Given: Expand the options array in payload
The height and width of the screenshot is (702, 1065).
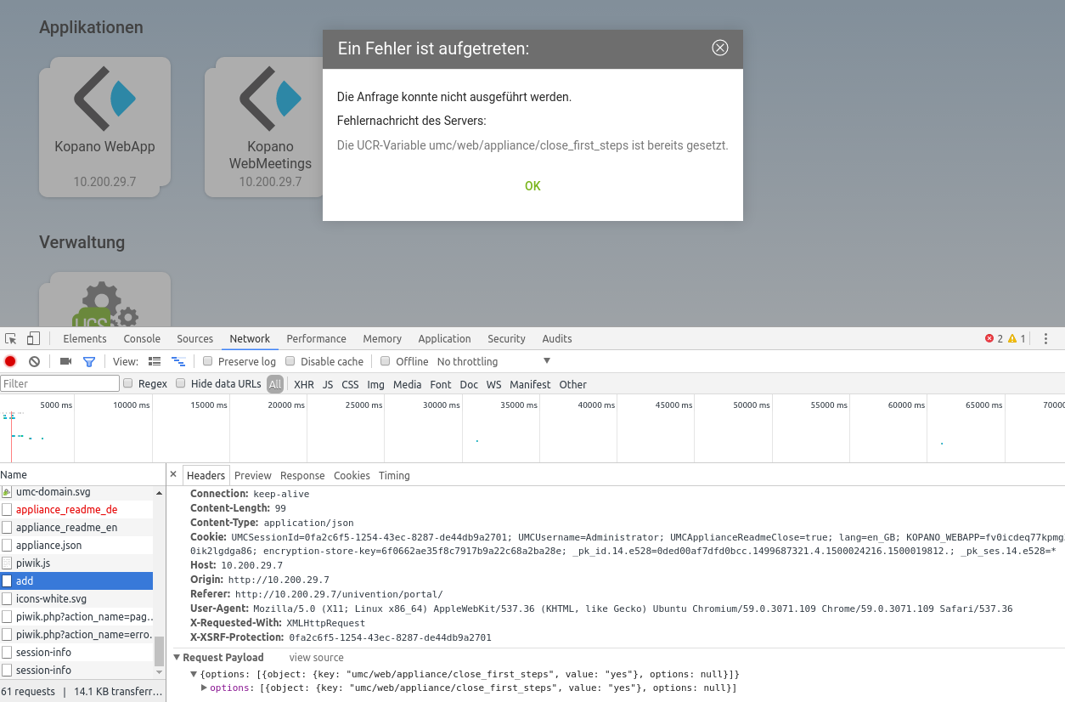Looking at the screenshot, I should (204, 688).
